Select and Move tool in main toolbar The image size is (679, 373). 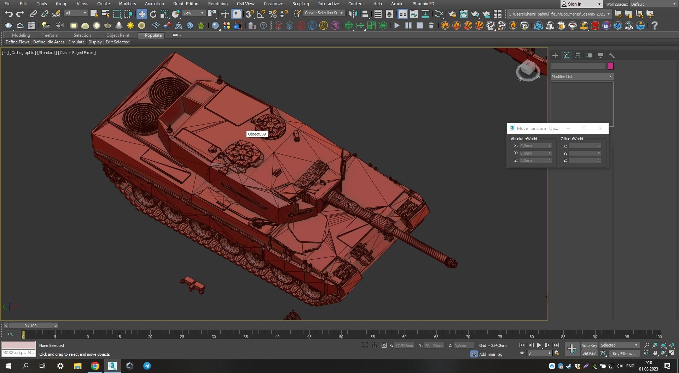point(142,13)
